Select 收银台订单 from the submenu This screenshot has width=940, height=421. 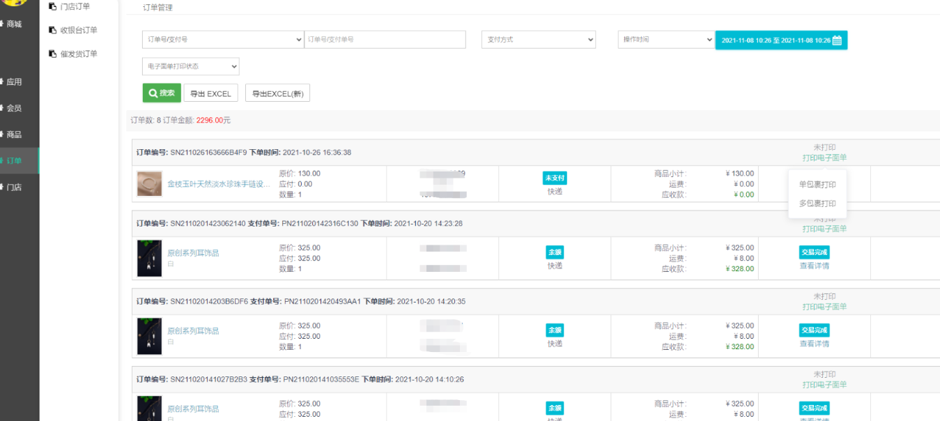(x=78, y=31)
